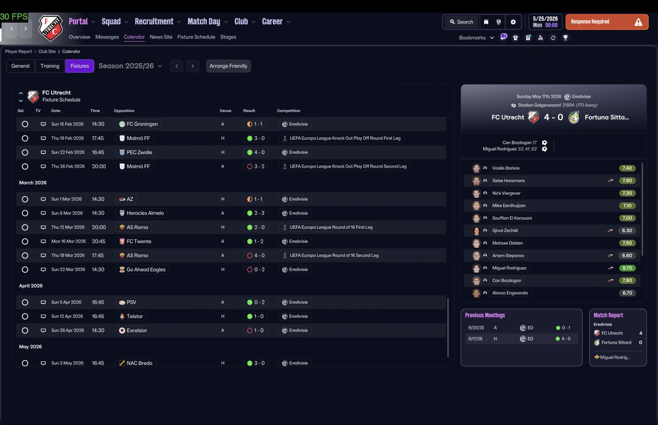Select the radio button for PSV fixture
Viewport: 658px width, 425px height.
[25, 302]
